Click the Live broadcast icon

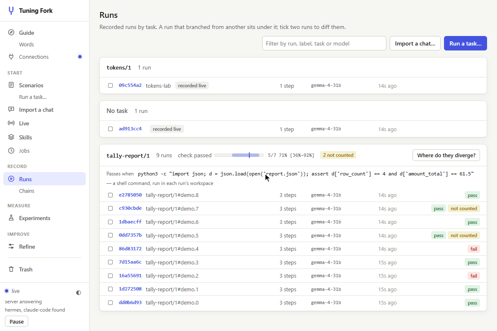11,123
